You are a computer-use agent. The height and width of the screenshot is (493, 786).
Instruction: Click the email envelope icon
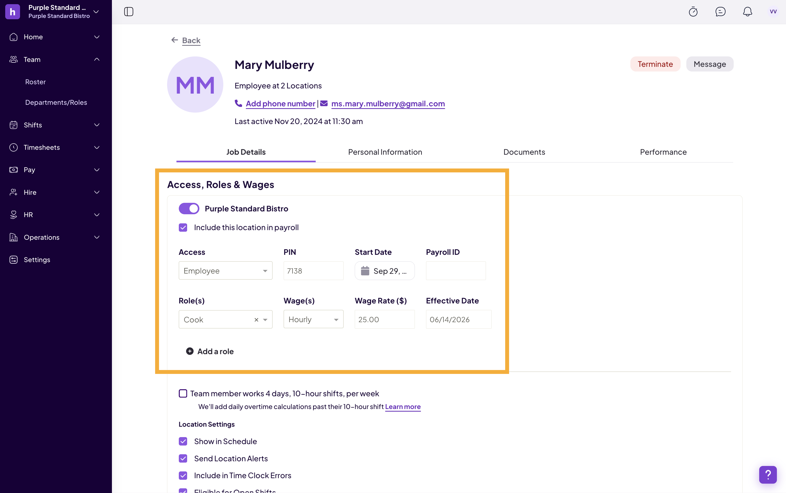(x=324, y=103)
